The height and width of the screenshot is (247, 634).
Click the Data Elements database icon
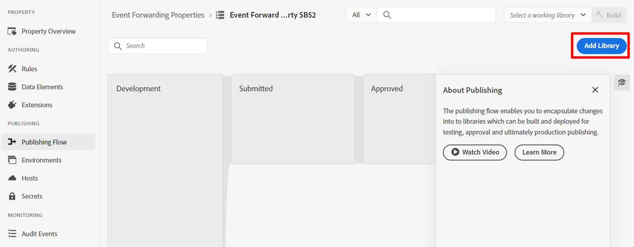(12, 87)
